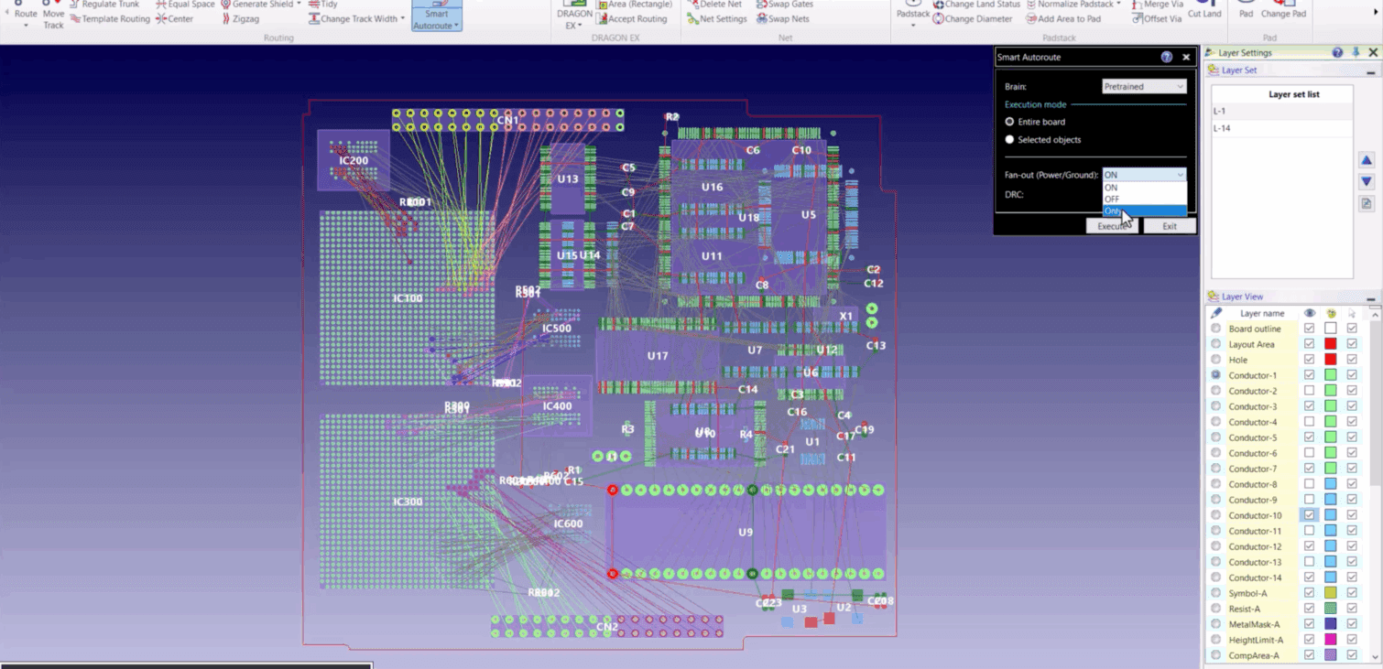Choose ON from the fan-out list
Screen dimensions: 1383x669
coord(1145,188)
